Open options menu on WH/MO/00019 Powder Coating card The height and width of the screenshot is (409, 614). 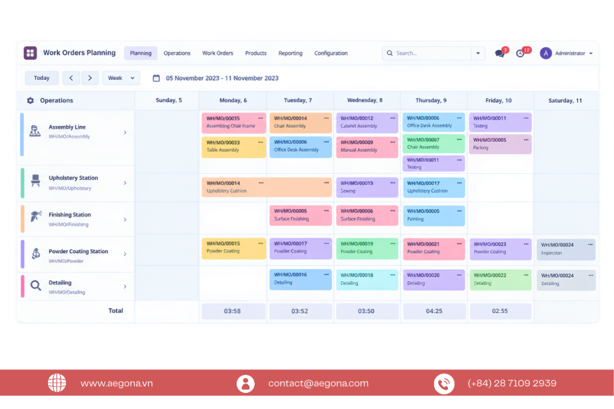click(x=393, y=243)
